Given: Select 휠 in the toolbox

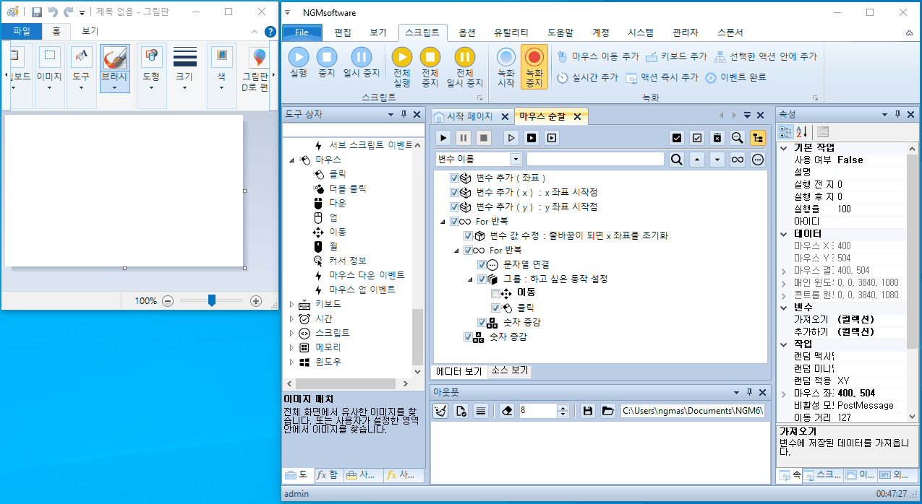Looking at the screenshot, I should [x=333, y=246].
